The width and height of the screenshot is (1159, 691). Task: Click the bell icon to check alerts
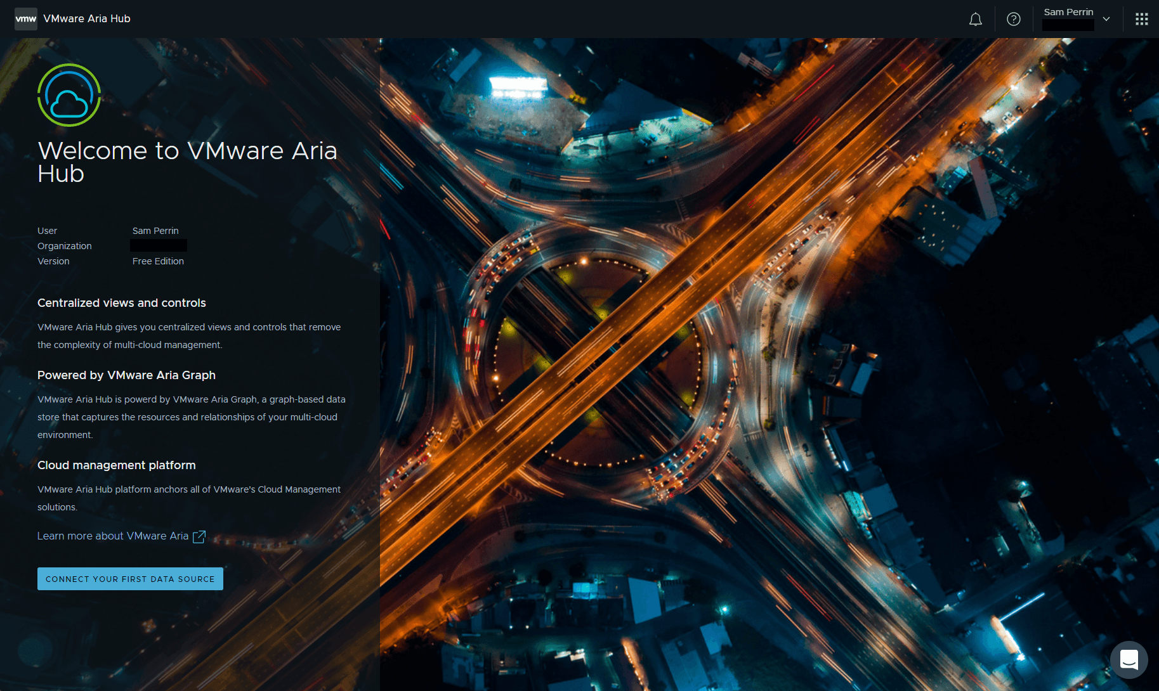[975, 19]
